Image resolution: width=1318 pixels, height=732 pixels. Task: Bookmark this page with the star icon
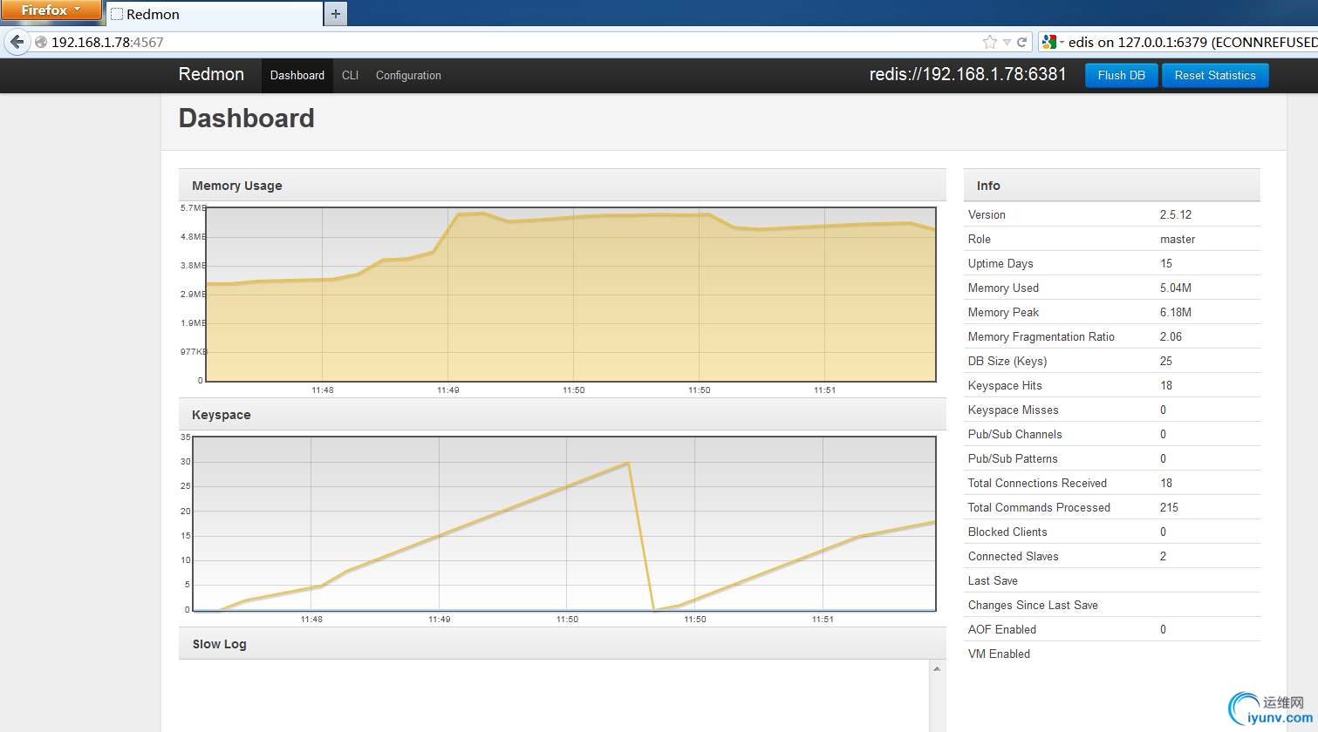pos(990,42)
